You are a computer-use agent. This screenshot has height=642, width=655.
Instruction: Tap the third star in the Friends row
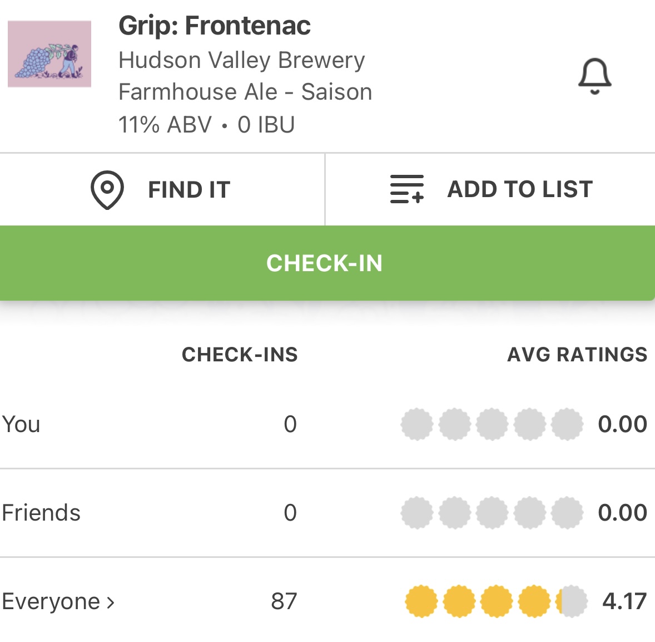(492, 513)
